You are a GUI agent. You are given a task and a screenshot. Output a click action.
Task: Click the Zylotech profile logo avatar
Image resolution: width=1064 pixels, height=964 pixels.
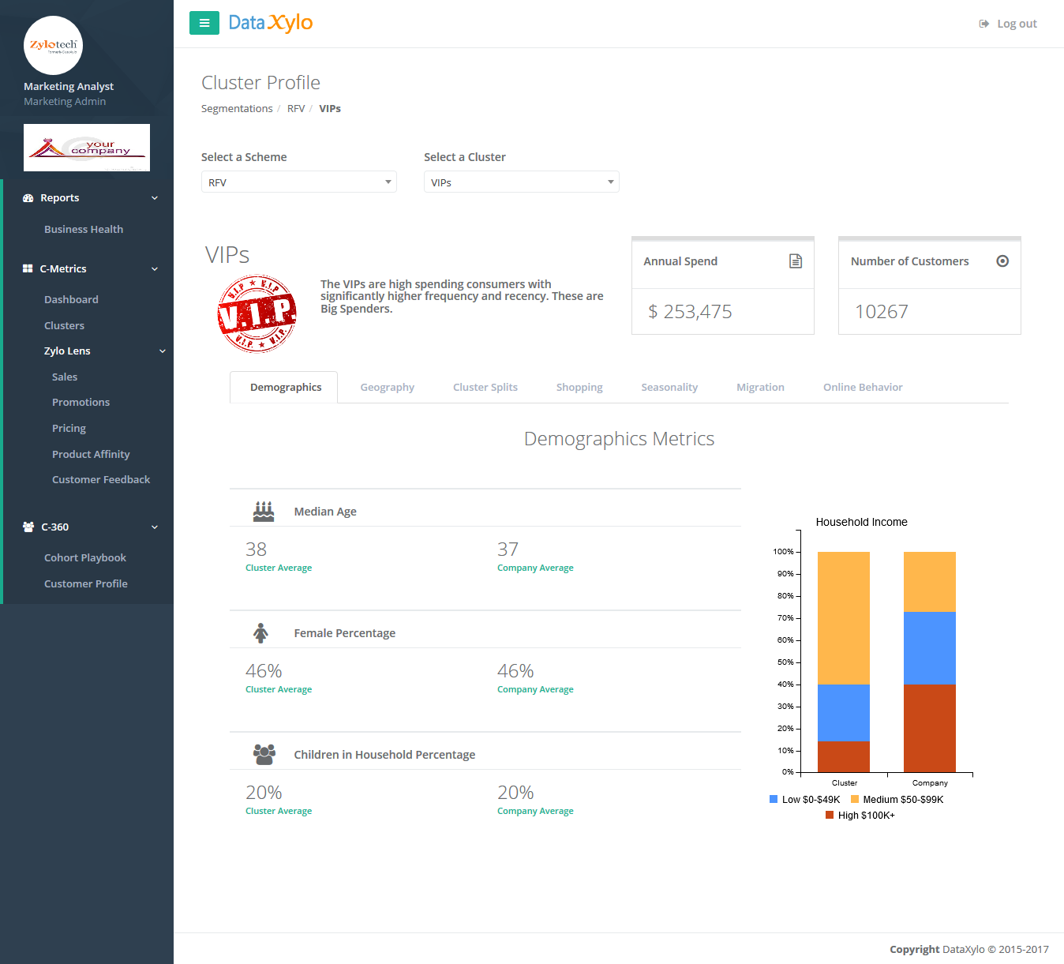pyautogui.click(x=54, y=45)
